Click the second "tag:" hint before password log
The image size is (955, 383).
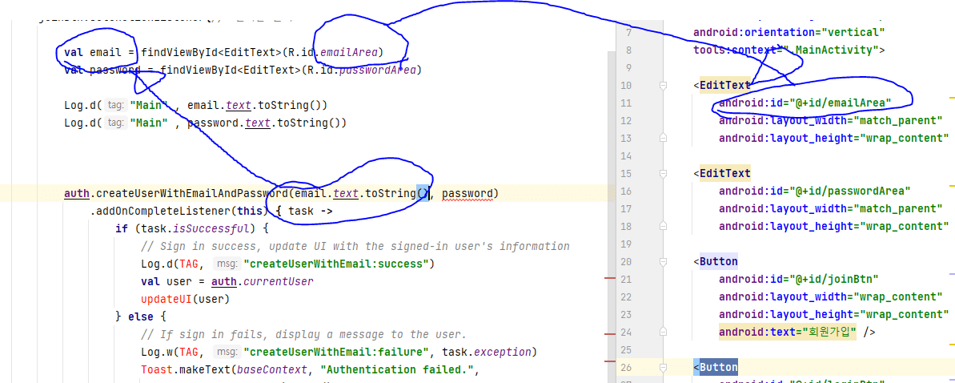pos(116,123)
